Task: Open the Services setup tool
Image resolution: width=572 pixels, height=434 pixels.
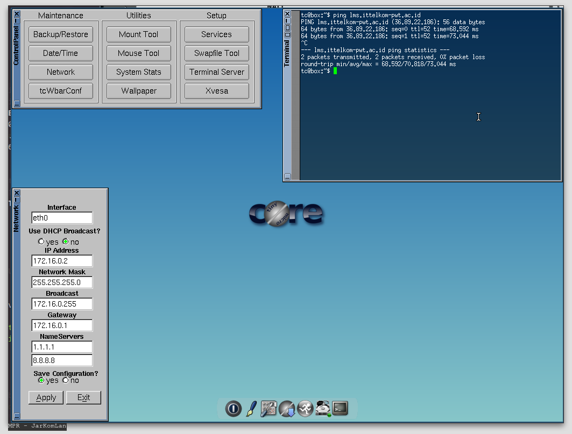Action: point(216,34)
